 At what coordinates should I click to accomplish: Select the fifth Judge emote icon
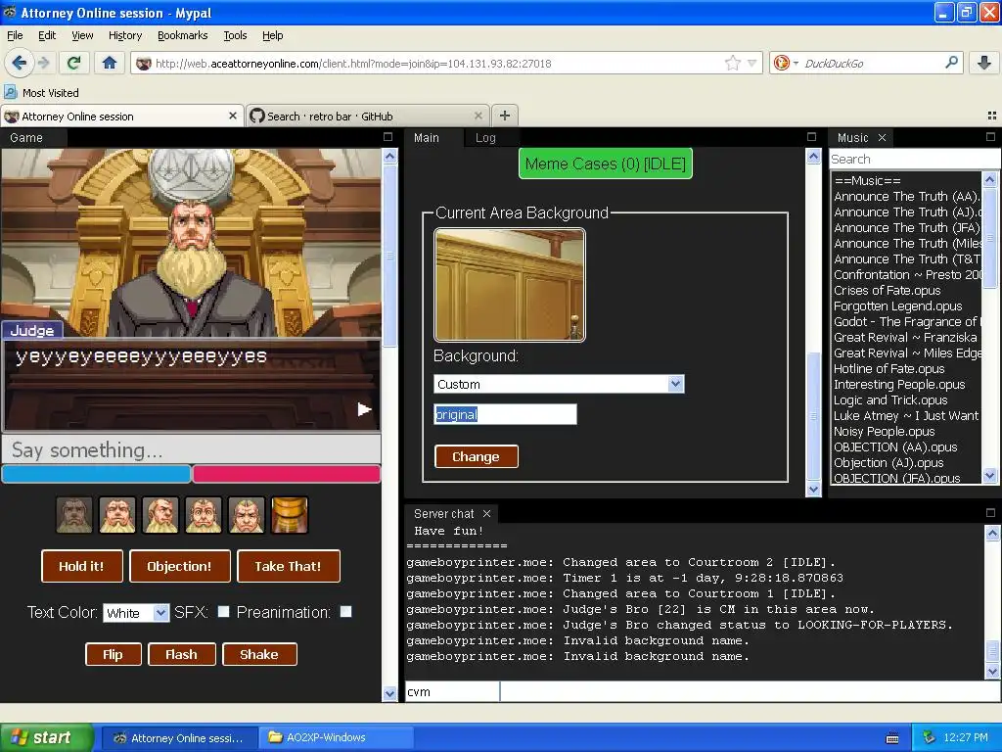pos(247,515)
